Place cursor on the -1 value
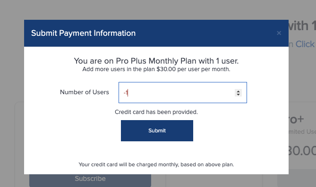 pos(126,93)
